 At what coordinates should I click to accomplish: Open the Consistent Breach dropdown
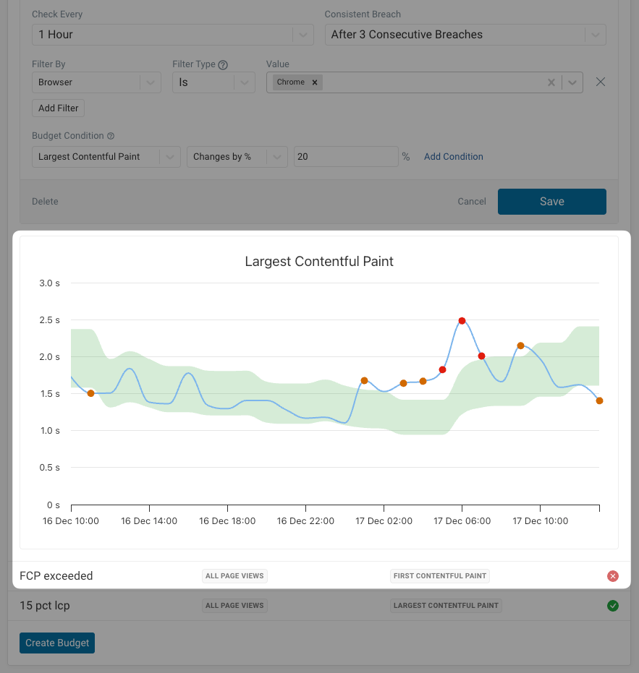(465, 35)
